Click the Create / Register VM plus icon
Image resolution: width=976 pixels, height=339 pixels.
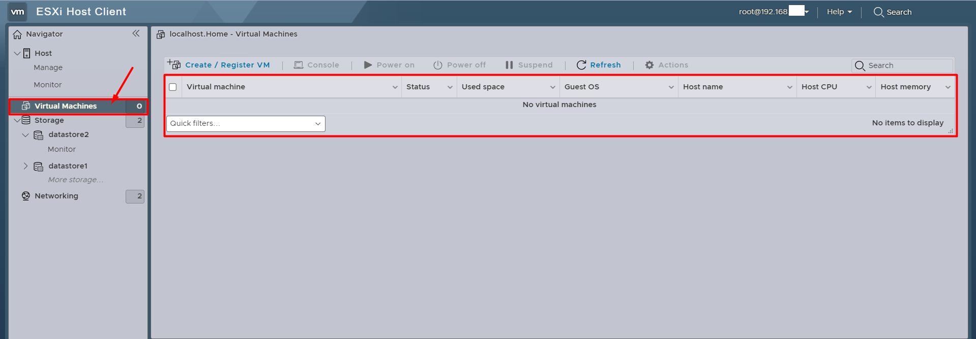174,64
